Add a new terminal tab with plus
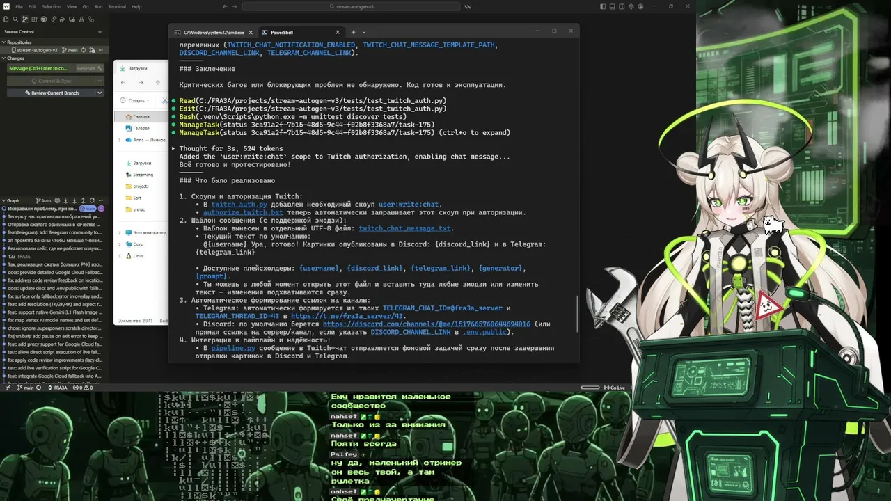The image size is (891, 501). click(353, 32)
